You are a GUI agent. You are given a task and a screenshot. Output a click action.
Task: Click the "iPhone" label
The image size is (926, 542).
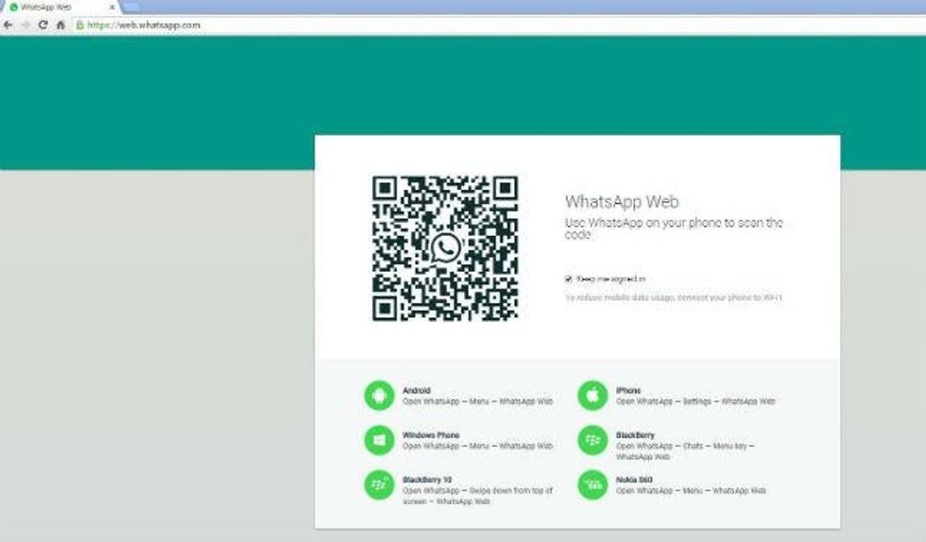[628, 390]
